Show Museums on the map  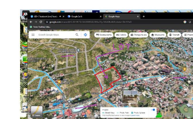[158, 35]
